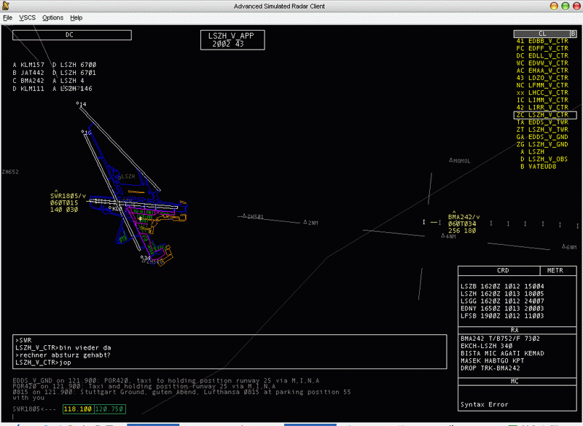Select VATEUD8 in the controller list
The width and height of the screenshot is (583, 426).
(x=542, y=166)
